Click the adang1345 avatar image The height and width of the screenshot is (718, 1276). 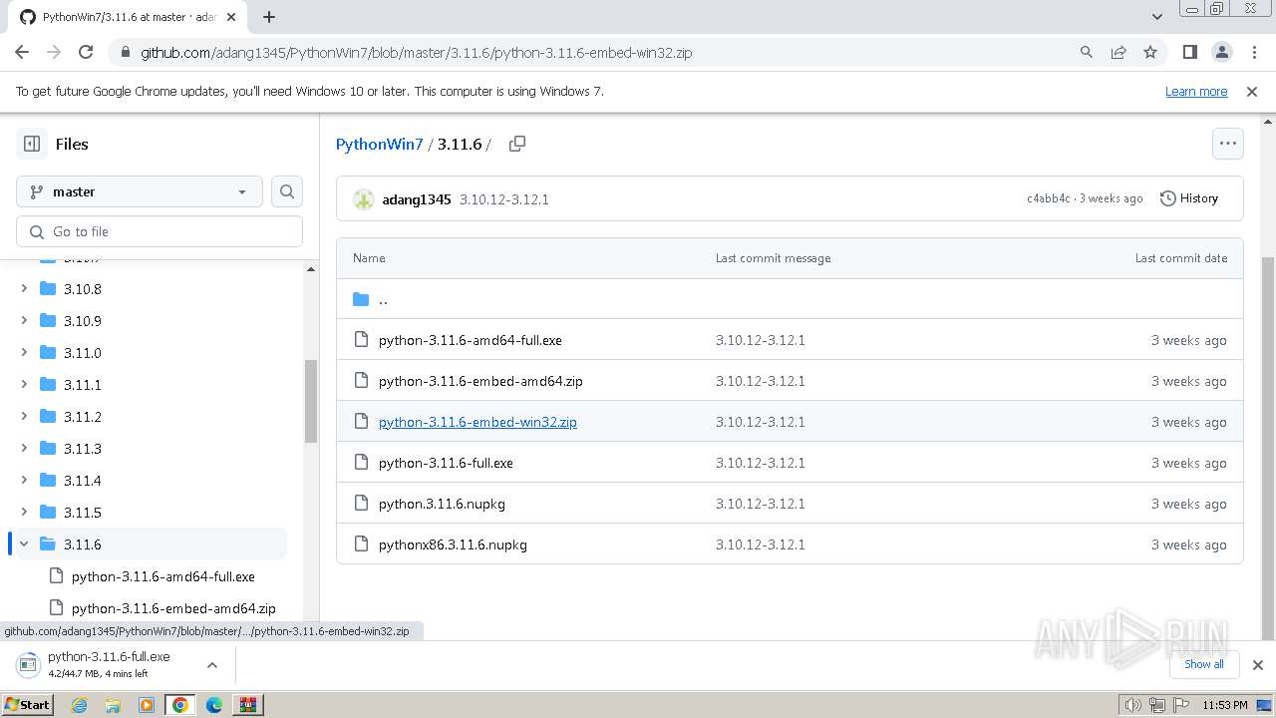[x=364, y=199]
